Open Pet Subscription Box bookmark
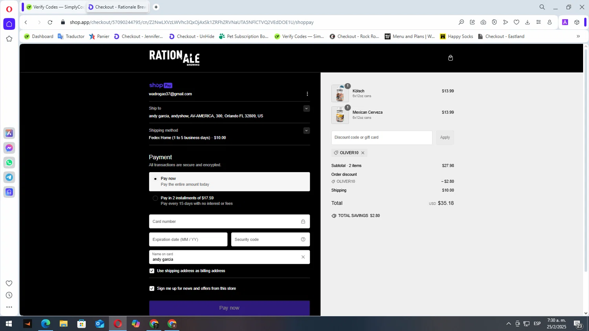589x331 pixels. tap(244, 36)
